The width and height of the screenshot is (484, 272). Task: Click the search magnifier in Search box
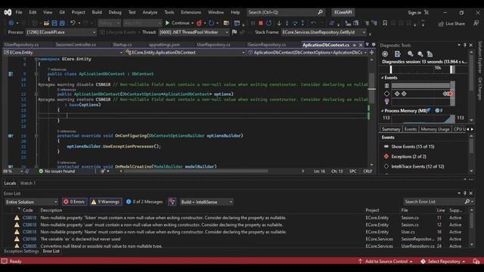point(320,12)
